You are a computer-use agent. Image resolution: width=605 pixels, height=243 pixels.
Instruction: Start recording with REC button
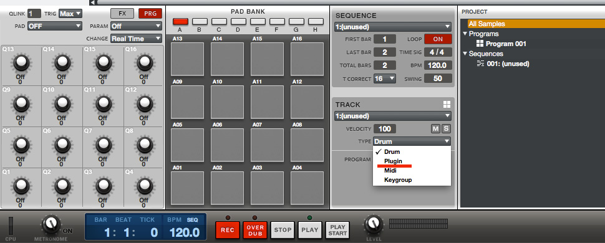click(x=228, y=230)
